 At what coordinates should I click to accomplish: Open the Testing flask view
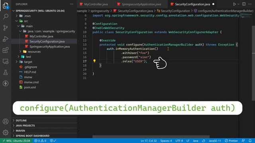click(x=6, y=72)
